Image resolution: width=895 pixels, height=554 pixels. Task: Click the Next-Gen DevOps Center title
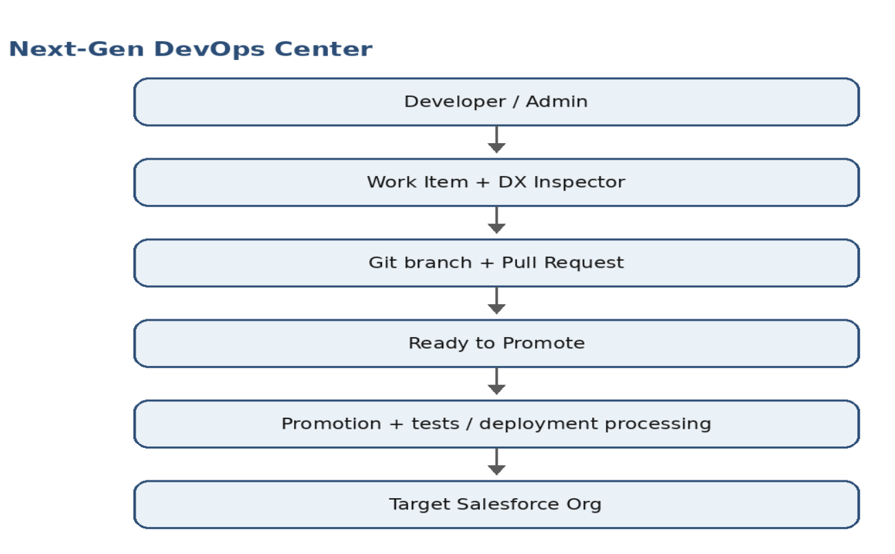pyautogui.click(x=191, y=50)
